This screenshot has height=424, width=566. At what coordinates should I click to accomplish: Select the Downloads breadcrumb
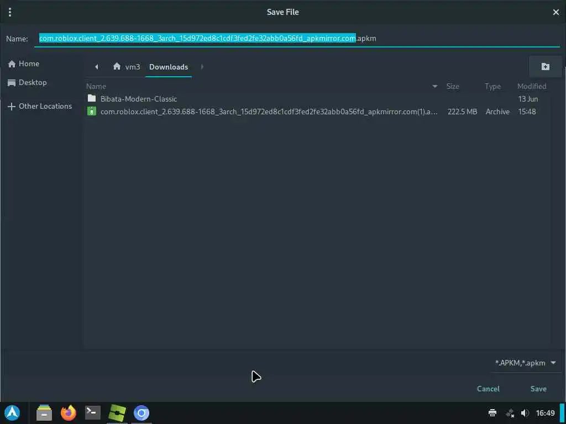coord(169,67)
